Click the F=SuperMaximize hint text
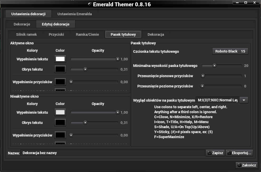 [169, 137]
